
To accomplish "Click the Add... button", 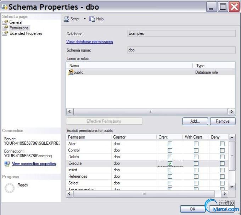I will click(195, 121).
